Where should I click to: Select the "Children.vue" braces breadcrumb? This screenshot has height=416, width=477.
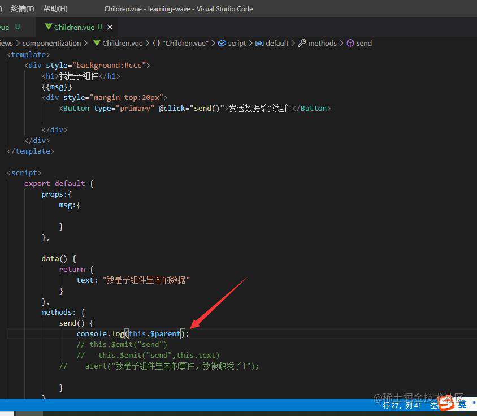click(180, 43)
